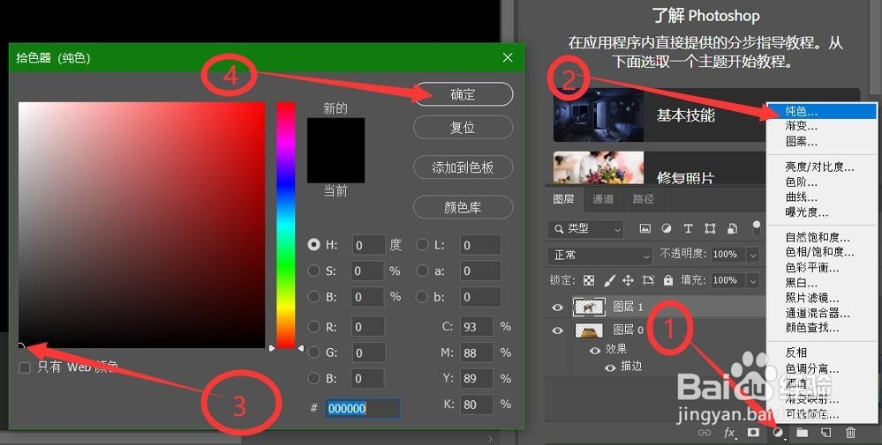Close the color picker dialog
Image resolution: width=882 pixels, height=445 pixels.
pos(508,57)
